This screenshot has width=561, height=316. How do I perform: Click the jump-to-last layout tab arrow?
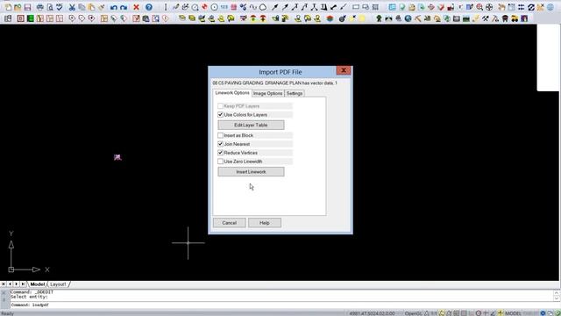click(23, 284)
